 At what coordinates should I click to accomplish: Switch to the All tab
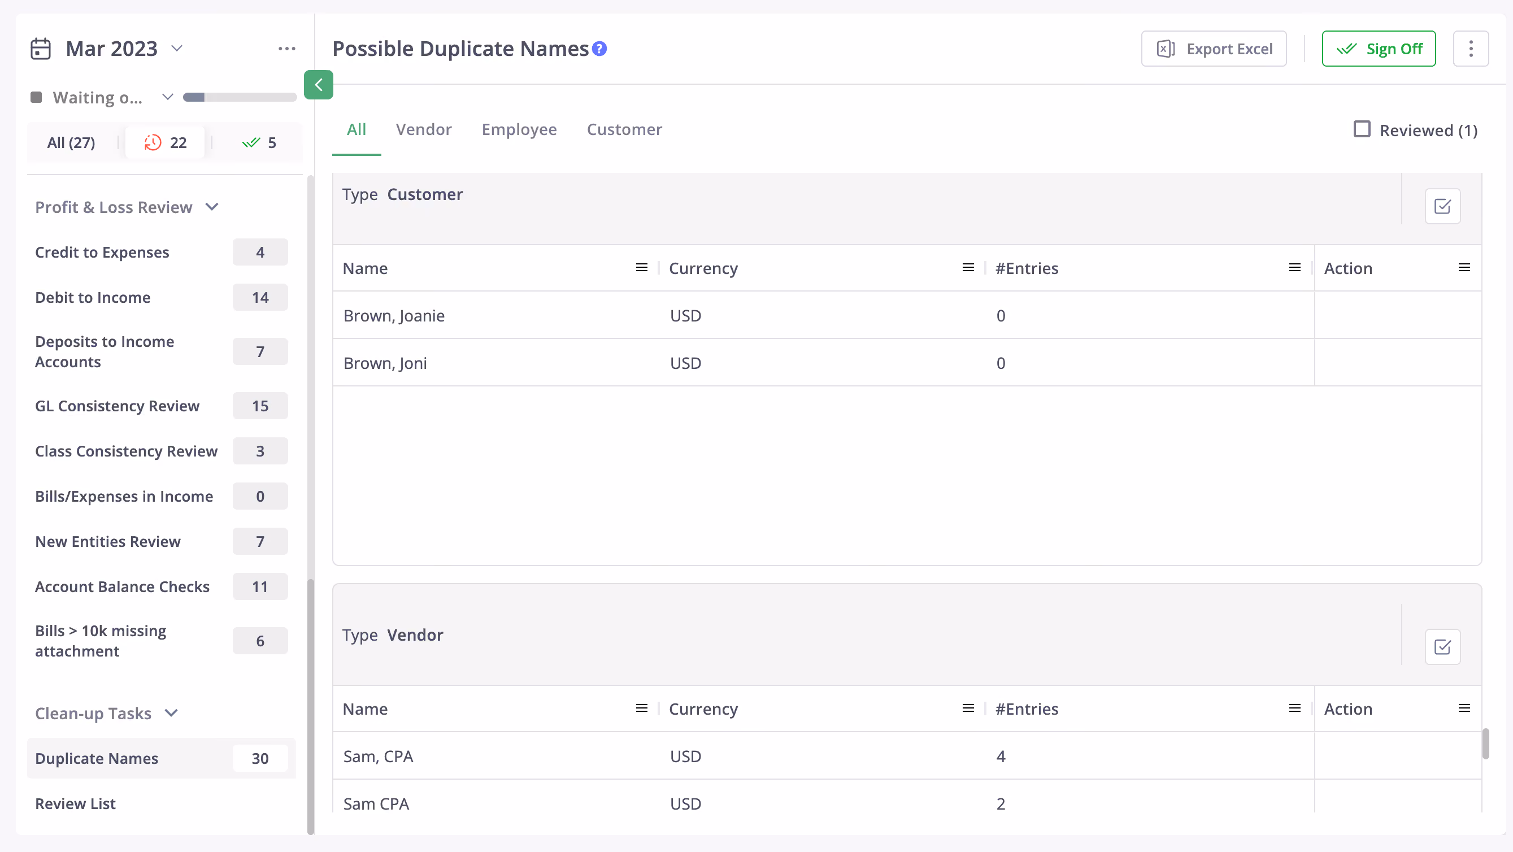tap(356, 129)
